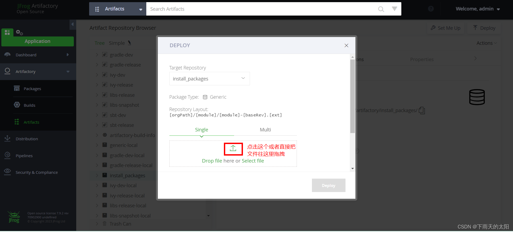Click the pin icon next to Simple
513x232 pixels.
tap(129, 43)
